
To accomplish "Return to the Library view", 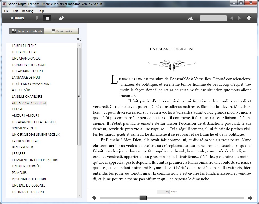I will point(17,18).
